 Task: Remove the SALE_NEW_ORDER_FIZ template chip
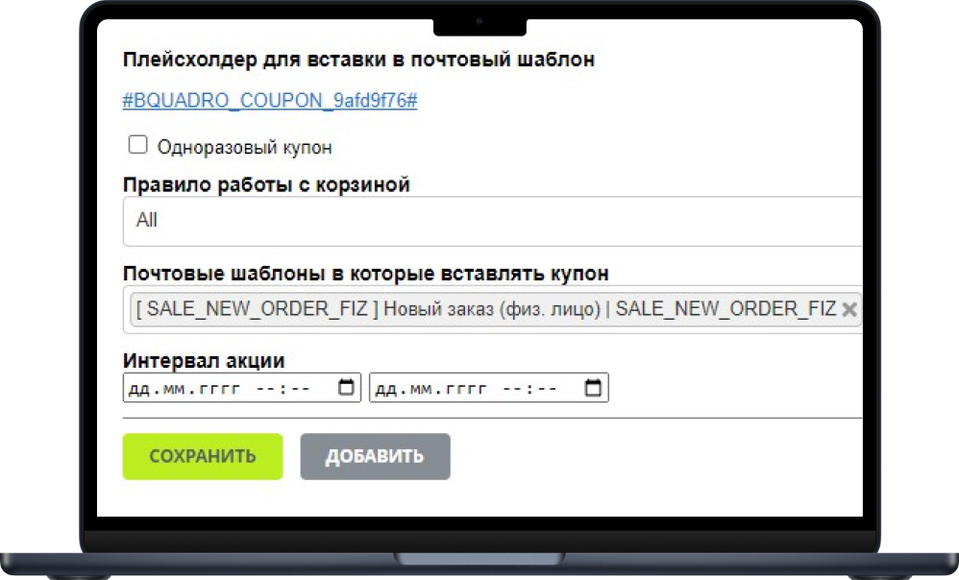849,309
